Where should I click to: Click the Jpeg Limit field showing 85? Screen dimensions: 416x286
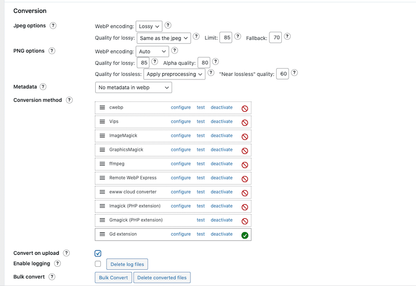coord(226,37)
